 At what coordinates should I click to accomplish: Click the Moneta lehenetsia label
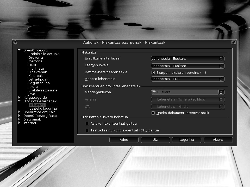click(x=100, y=79)
